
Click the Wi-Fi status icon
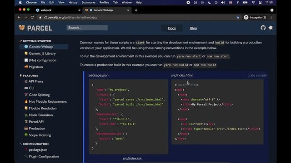(253, 2)
